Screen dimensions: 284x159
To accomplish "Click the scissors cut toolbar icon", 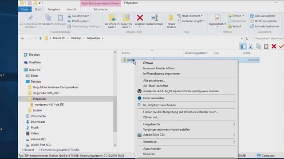I will 250,46.
